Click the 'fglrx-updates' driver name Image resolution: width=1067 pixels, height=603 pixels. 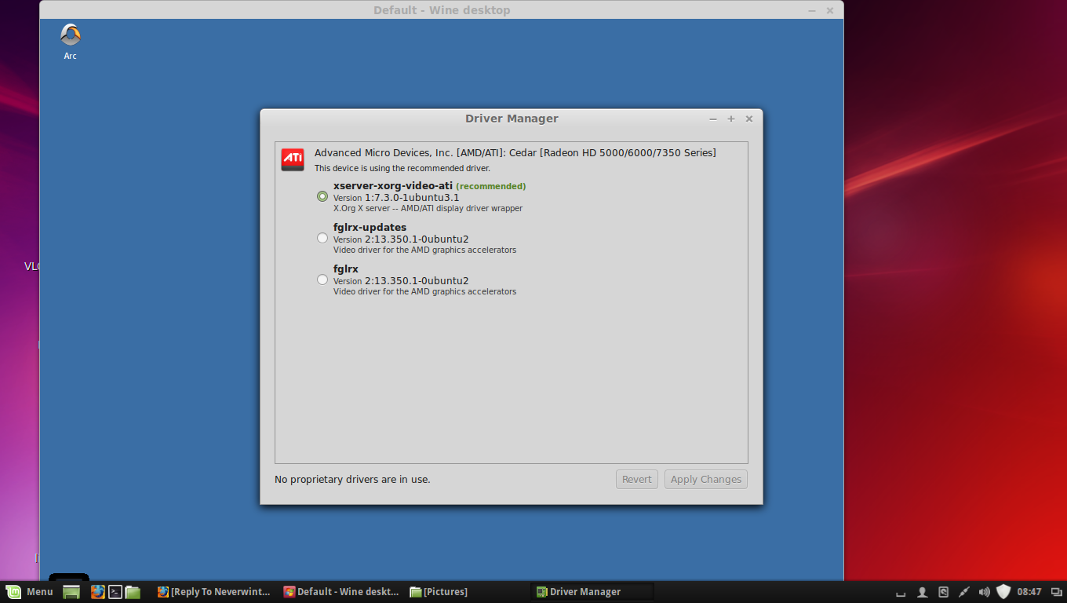370,228
